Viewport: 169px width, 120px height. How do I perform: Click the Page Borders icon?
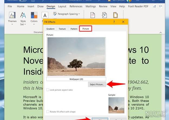115,15
